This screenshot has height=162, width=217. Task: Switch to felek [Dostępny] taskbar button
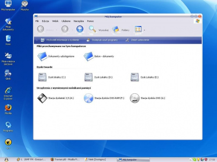tap(95, 159)
